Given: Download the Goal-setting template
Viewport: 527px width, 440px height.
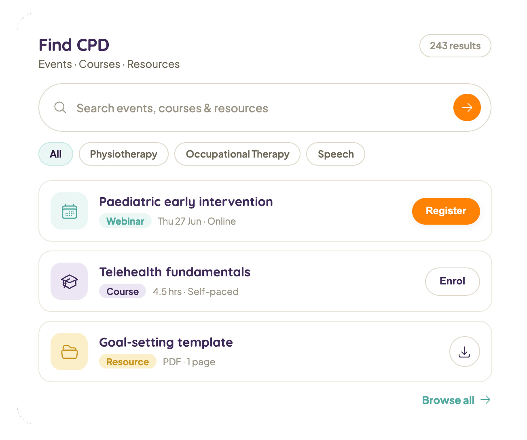Looking at the screenshot, I should pos(464,352).
